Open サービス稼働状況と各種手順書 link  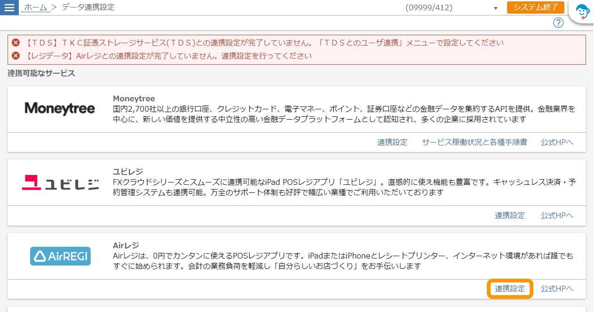475,142
